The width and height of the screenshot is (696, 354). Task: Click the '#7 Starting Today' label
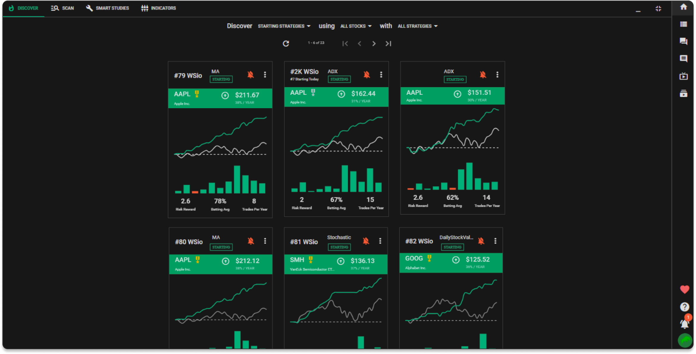(304, 79)
